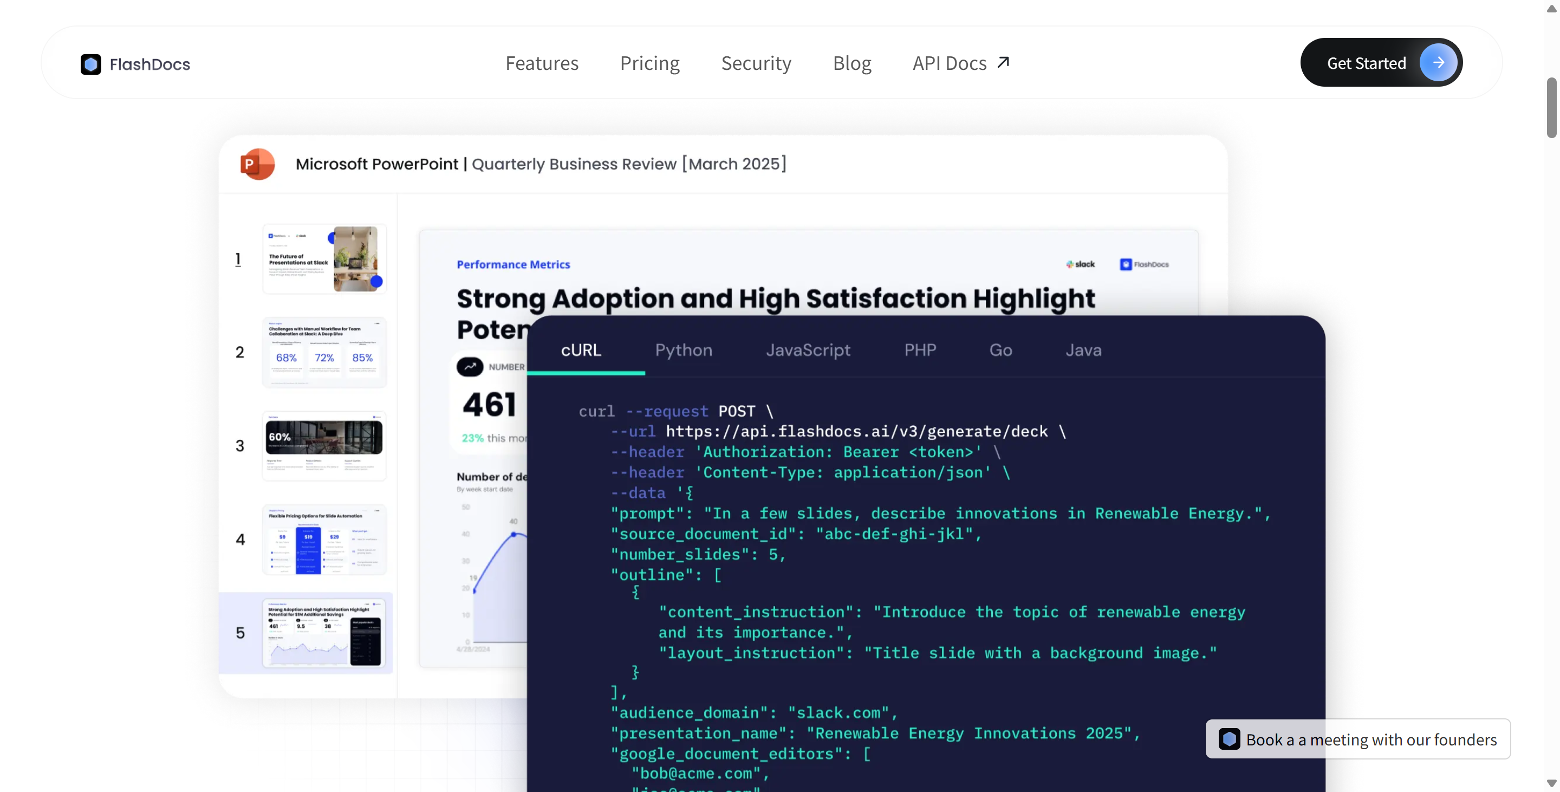
Task: Click the blue arrow circle in Get Started
Action: (1438, 62)
